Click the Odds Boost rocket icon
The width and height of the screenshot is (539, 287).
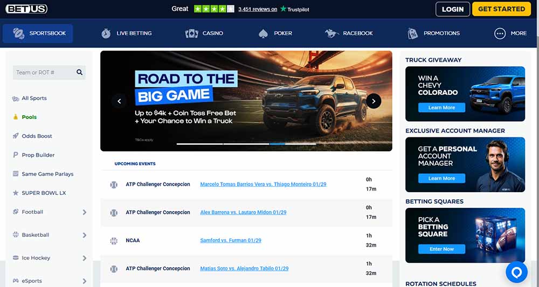(16, 136)
